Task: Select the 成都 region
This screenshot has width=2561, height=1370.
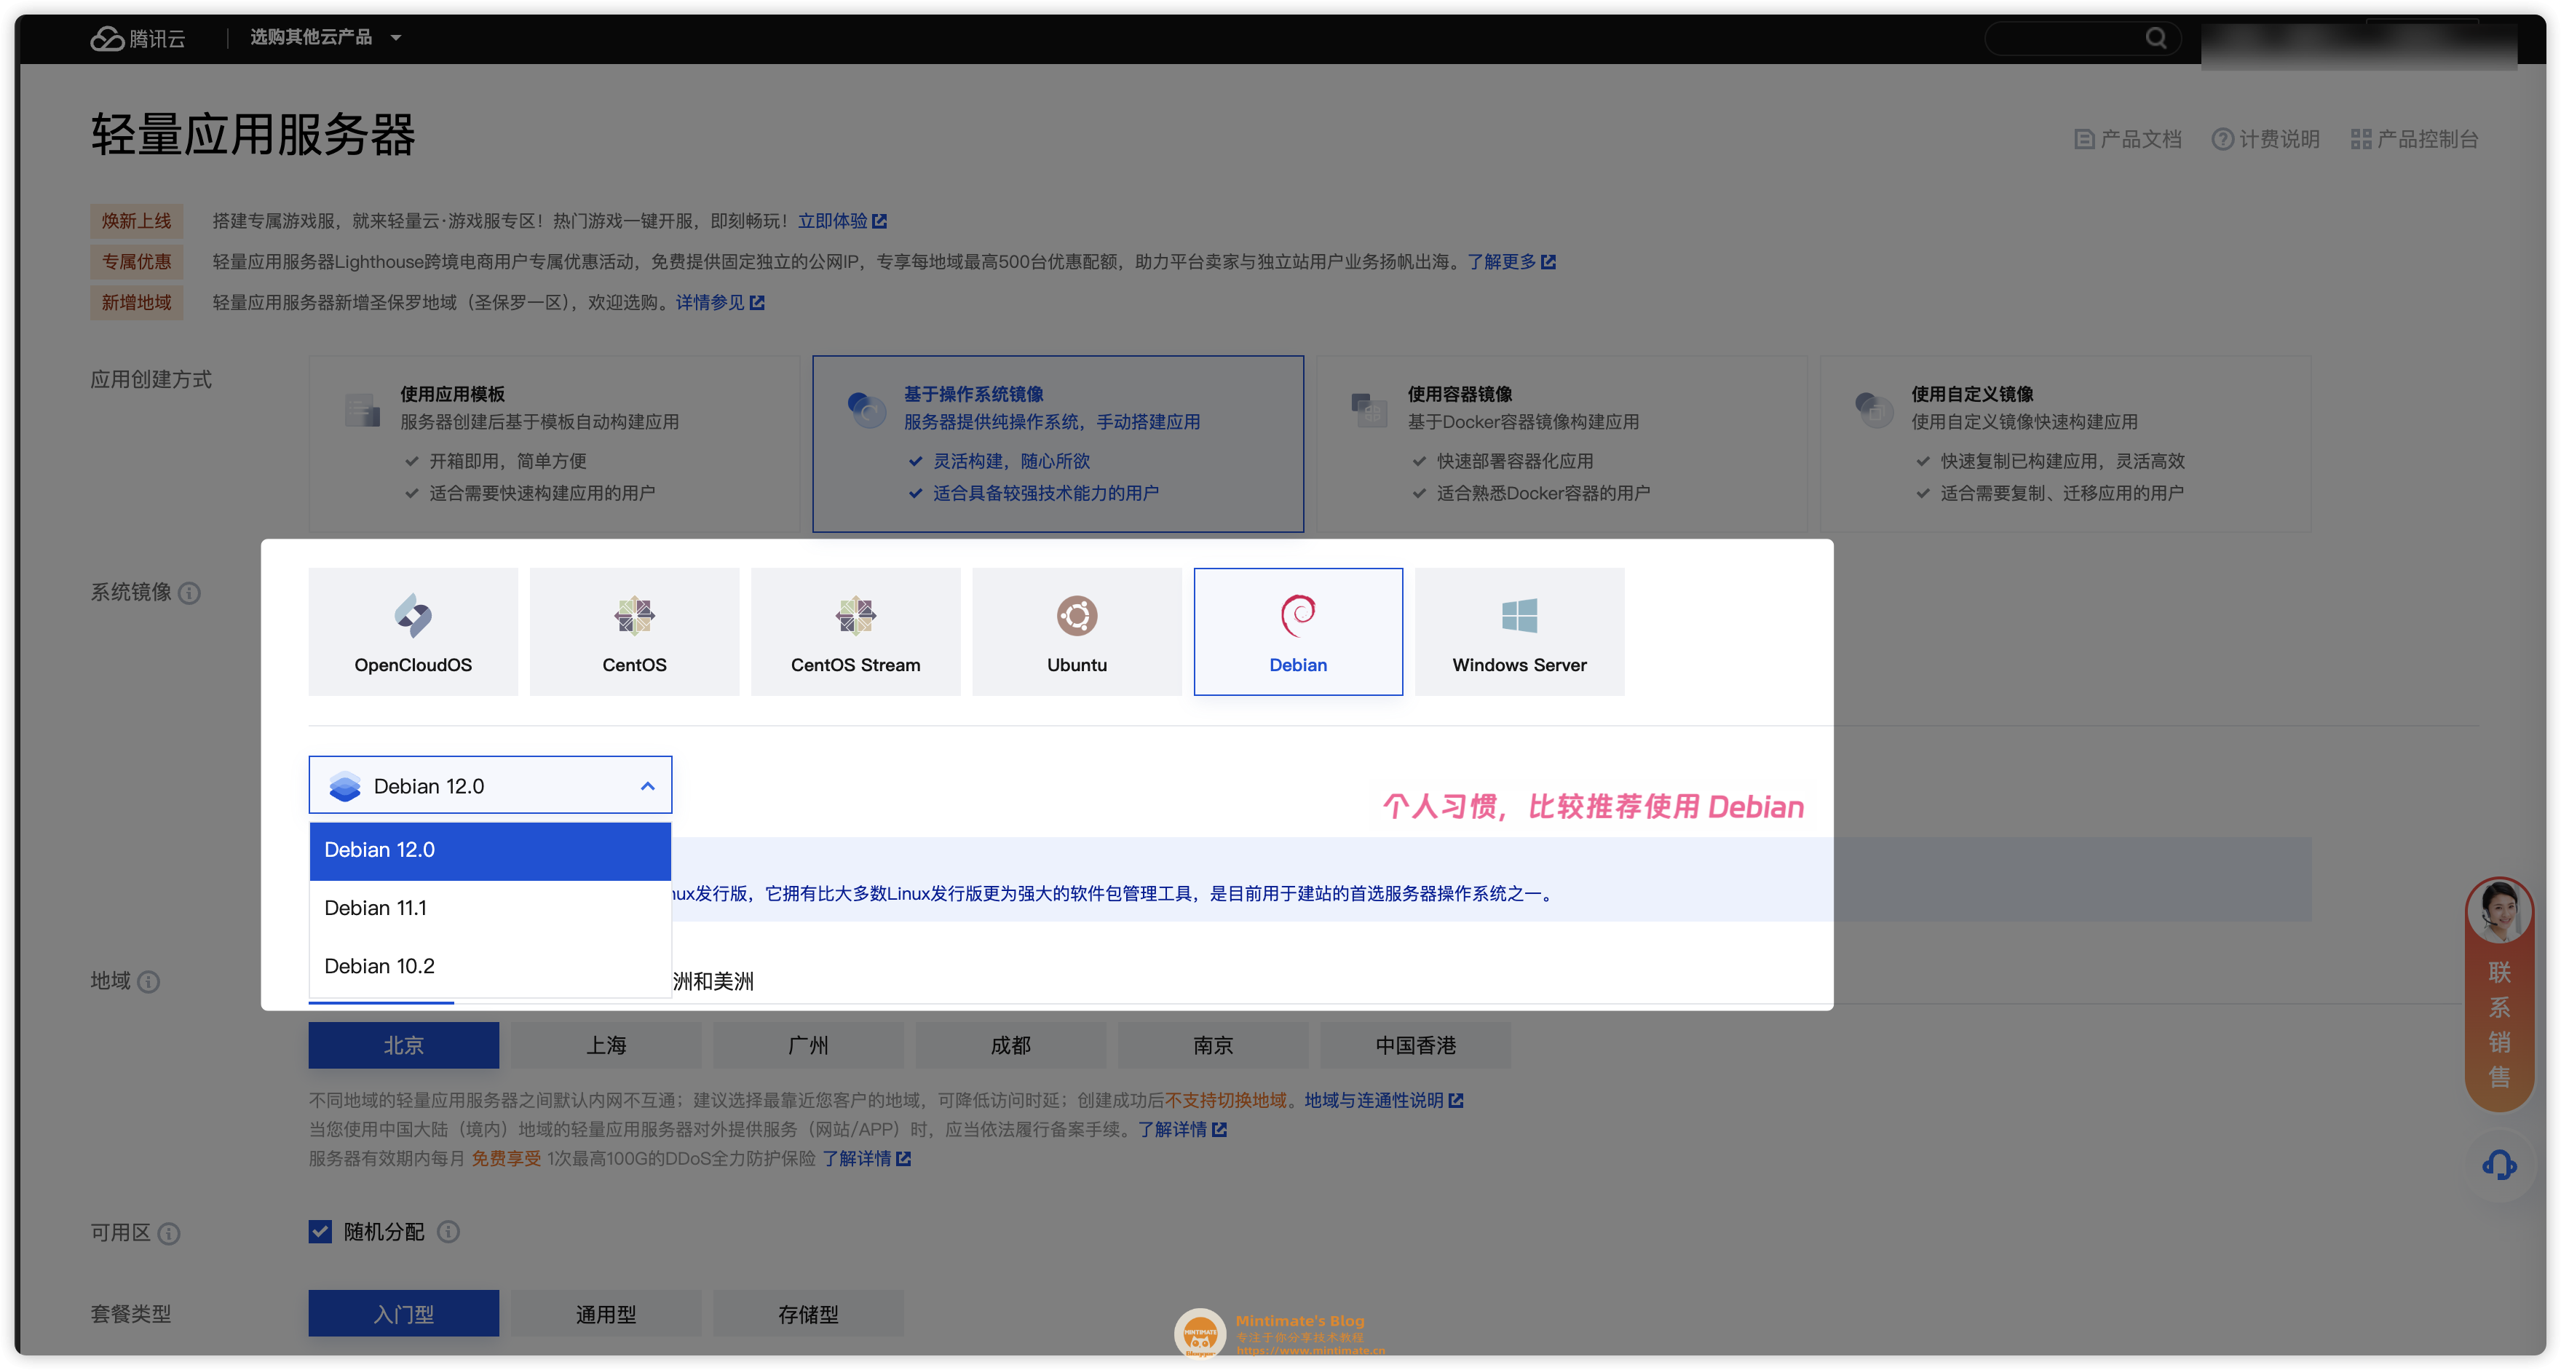Action: point(1010,1045)
